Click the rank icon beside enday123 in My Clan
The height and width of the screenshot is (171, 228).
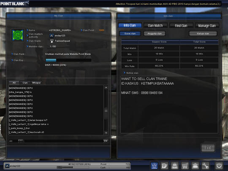52,35
